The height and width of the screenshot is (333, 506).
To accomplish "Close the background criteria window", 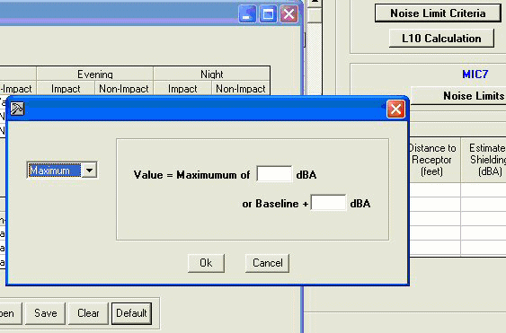I will click(289, 14).
